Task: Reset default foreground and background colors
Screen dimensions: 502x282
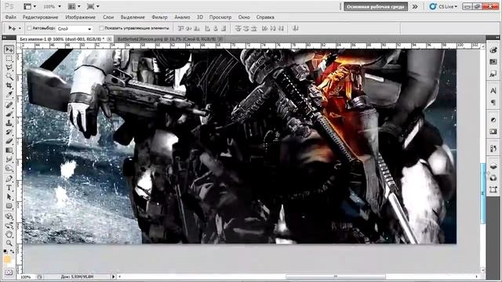Action: pyautogui.click(x=5, y=252)
